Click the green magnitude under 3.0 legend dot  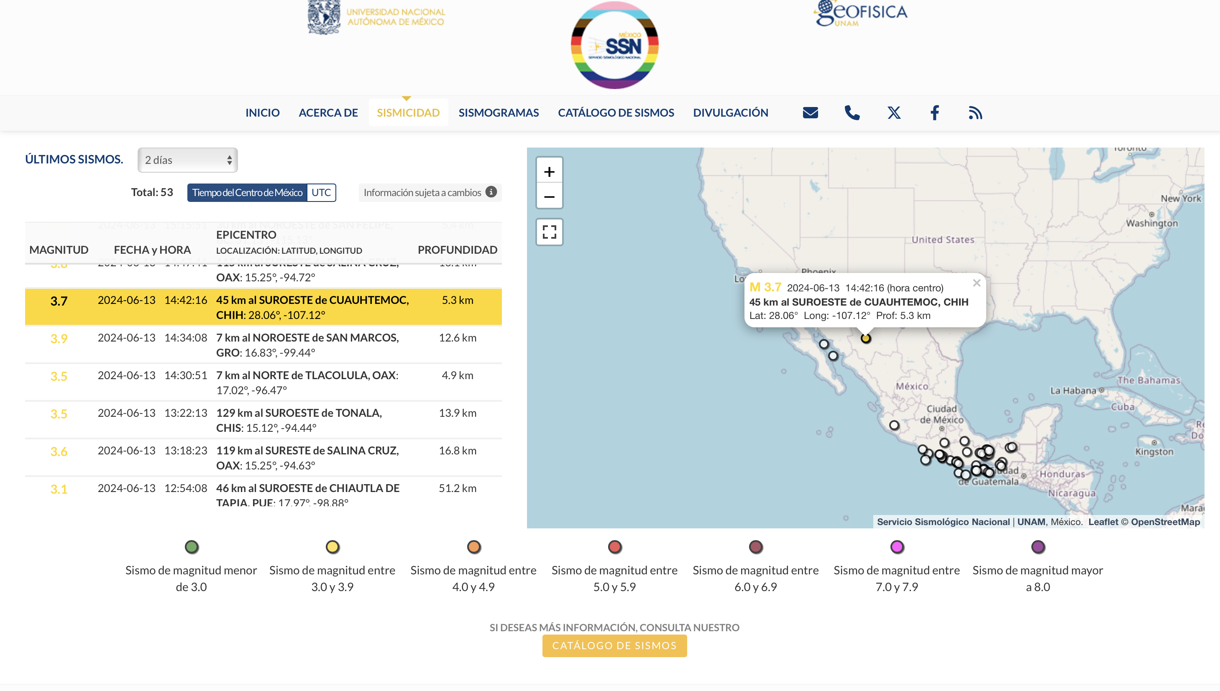[x=191, y=547]
